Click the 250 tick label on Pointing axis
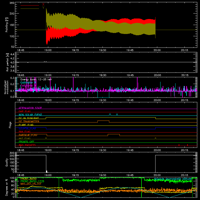 pos(12,3)
